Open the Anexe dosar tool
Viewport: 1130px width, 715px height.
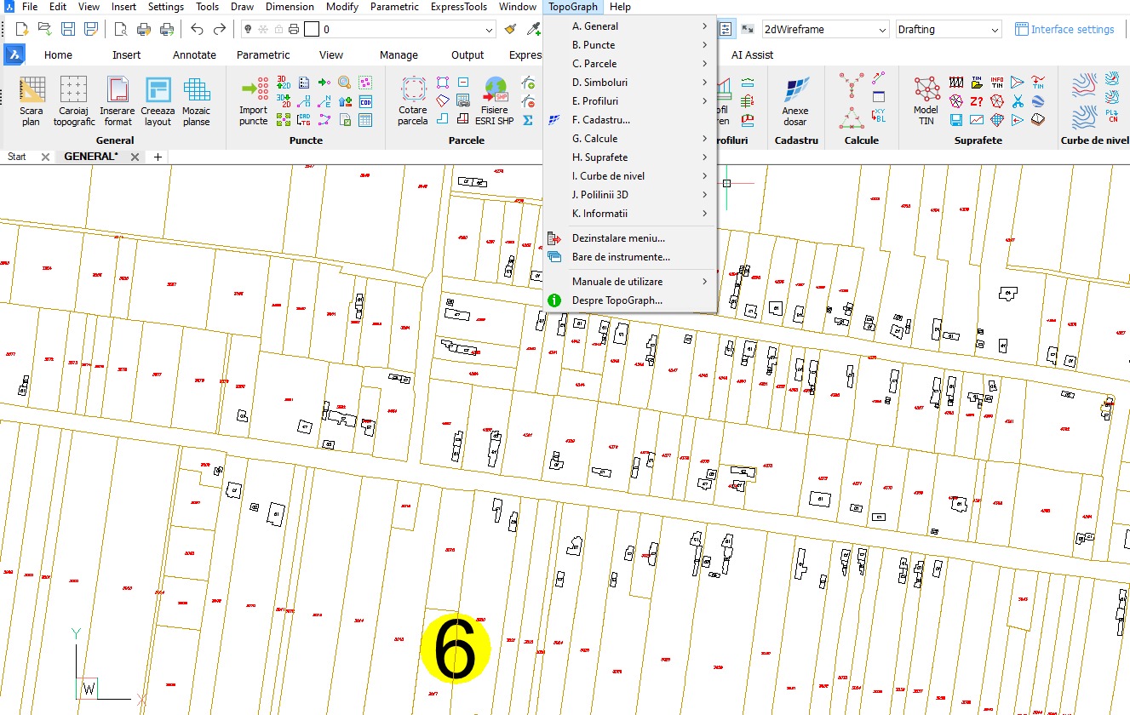click(794, 100)
